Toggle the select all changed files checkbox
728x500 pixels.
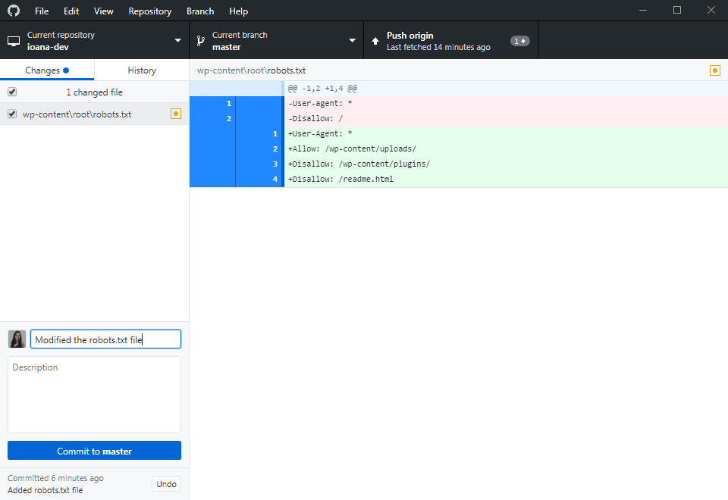[12, 92]
